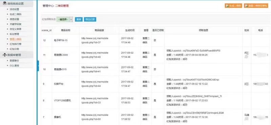Click product name 易捷通K515

click(x=60, y=69)
